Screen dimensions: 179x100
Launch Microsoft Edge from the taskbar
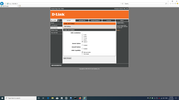pos(48,98)
